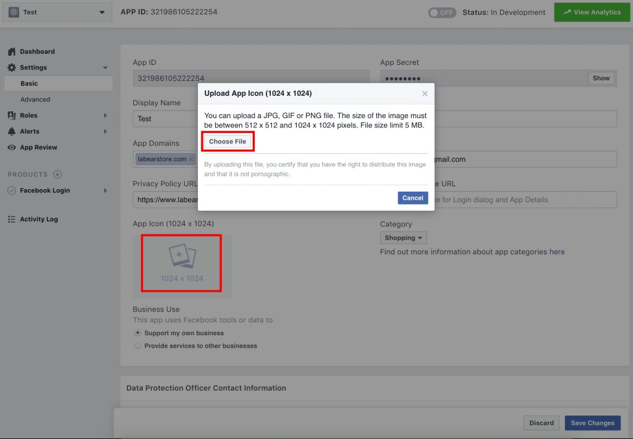Click the Facebook Login checkmark icon
Image resolution: width=633 pixels, height=439 pixels.
tap(12, 190)
